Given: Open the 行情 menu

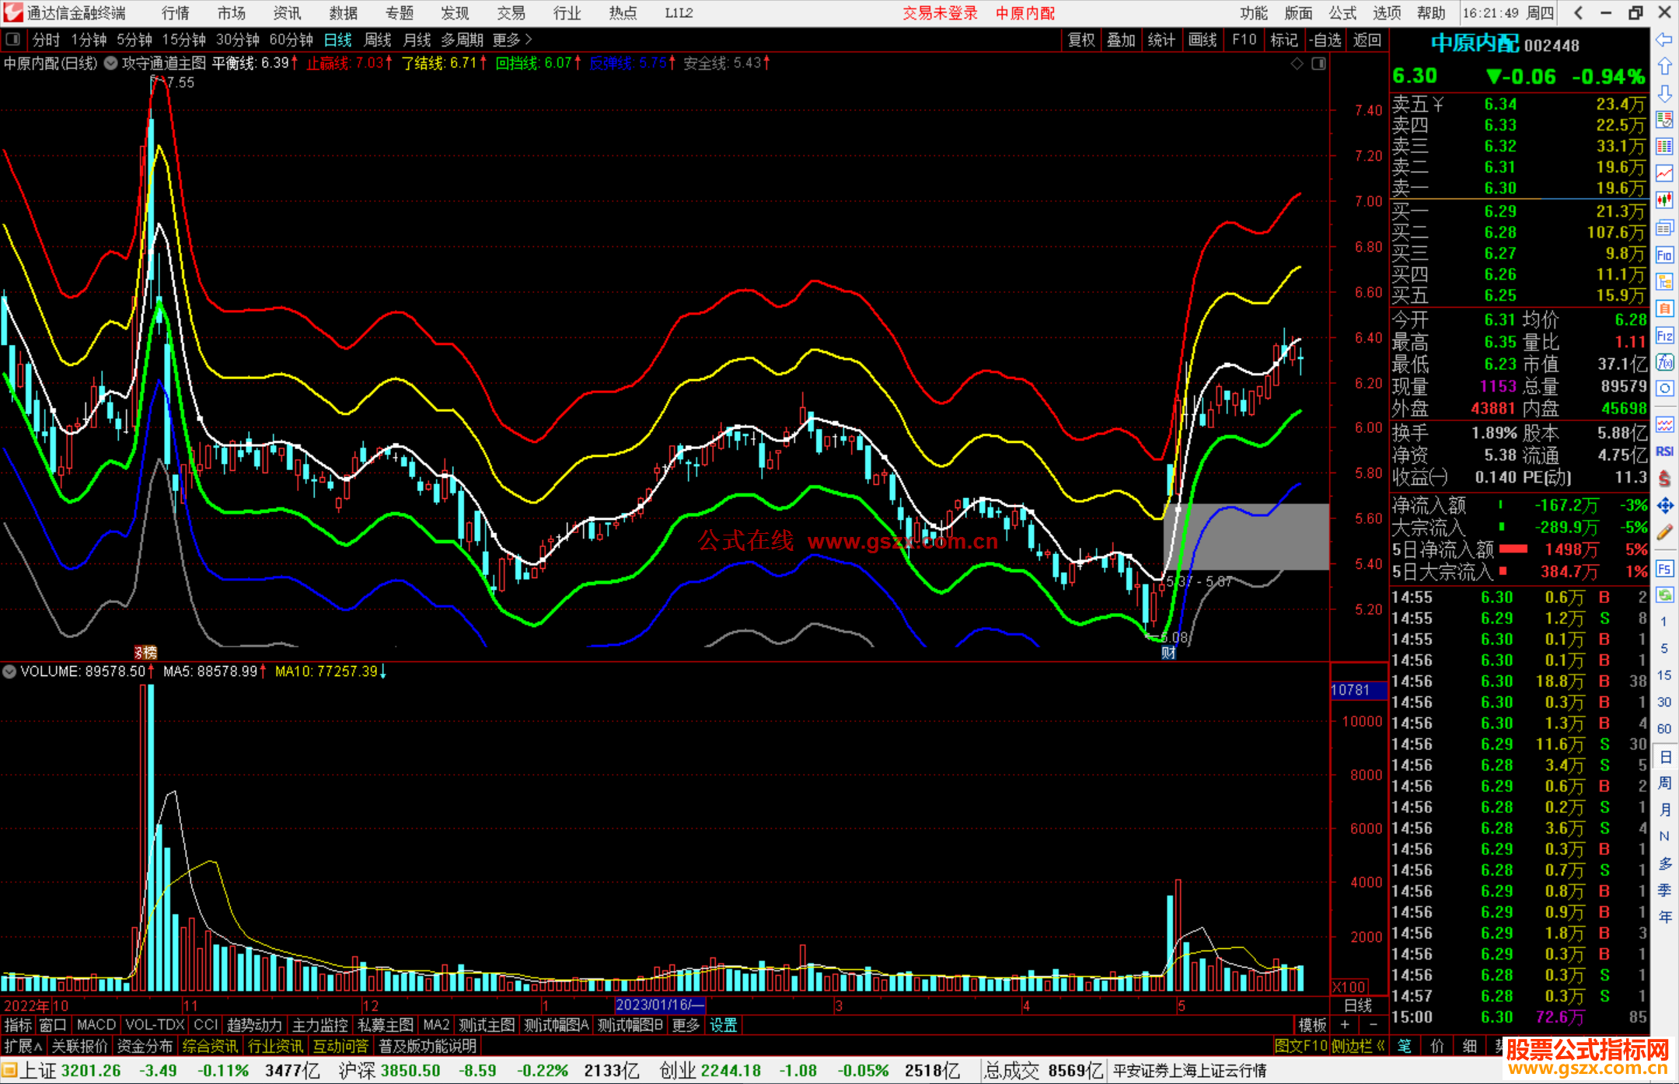Looking at the screenshot, I should (176, 13).
